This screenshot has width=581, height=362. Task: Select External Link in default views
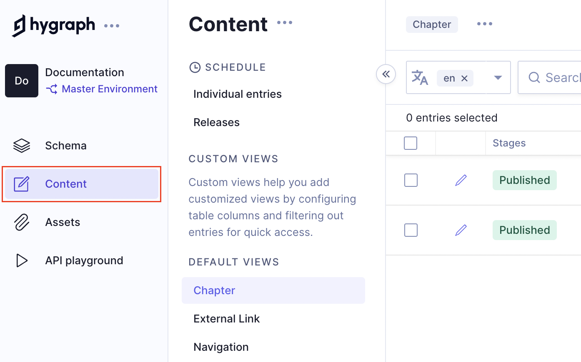pyautogui.click(x=226, y=319)
